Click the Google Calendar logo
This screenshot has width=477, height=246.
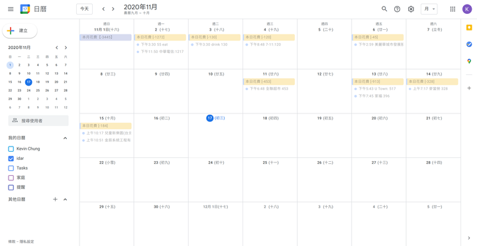tap(25, 9)
